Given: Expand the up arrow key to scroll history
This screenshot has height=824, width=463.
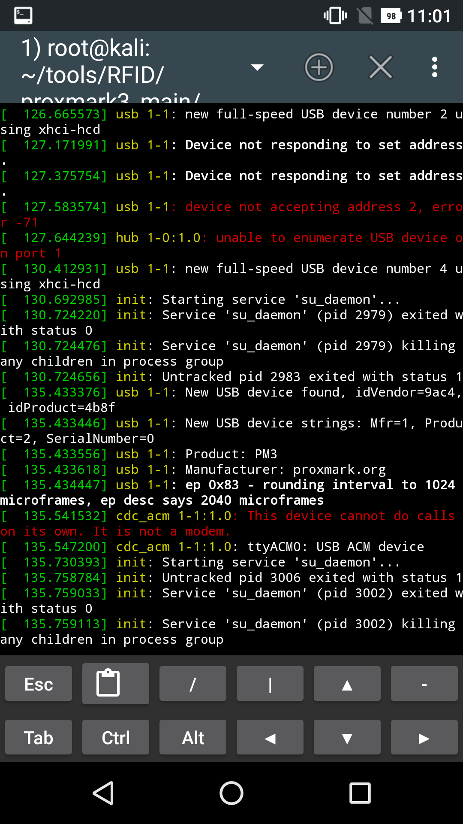Looking at the screenshot, I should [347, 683].
